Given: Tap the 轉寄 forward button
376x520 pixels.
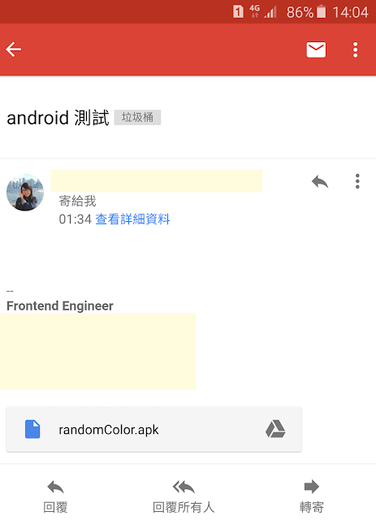Looking at the screenshot, I should tap(312, 496).
